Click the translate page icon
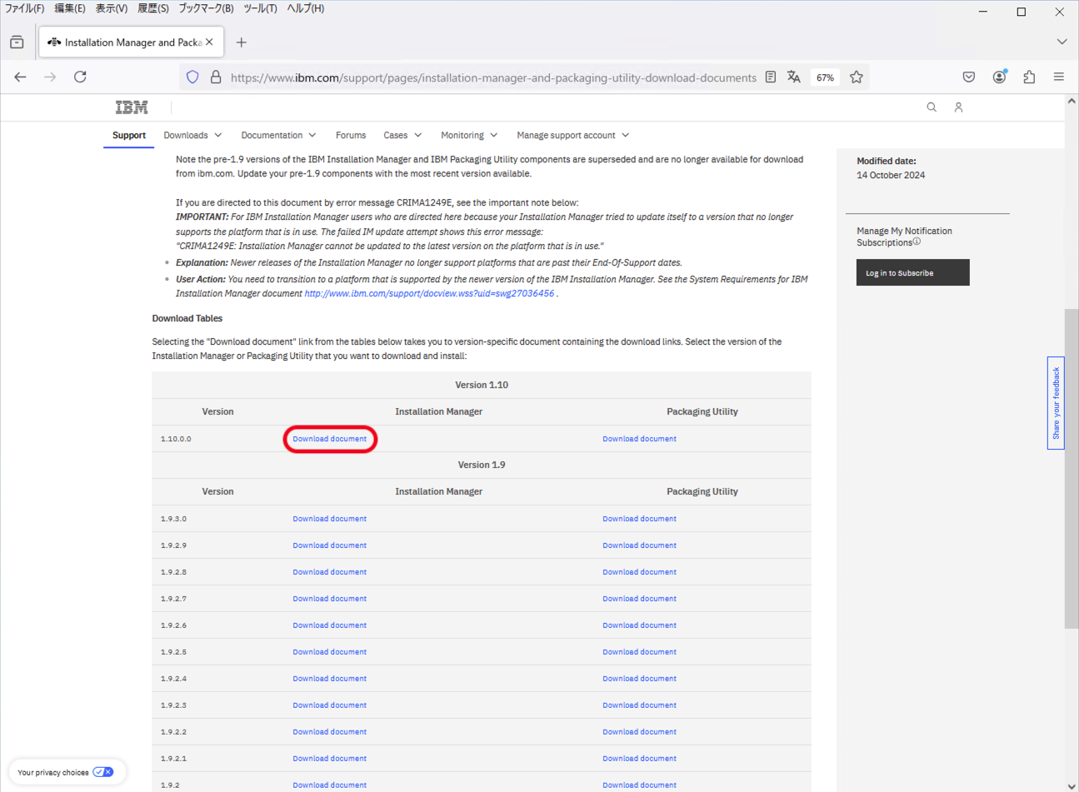The image size is (1079, 792). pyautogui.click(x=794, y=77)
